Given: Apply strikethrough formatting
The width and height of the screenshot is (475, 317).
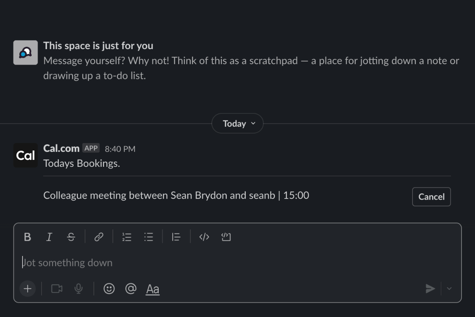Looking at the screenshot, I should point(71,237).
